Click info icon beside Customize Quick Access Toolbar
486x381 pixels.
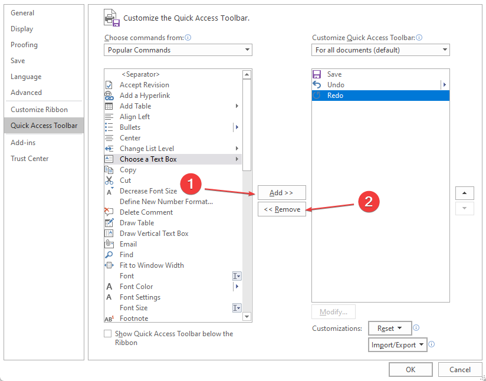pyautogui.click(x=419, y=38)
